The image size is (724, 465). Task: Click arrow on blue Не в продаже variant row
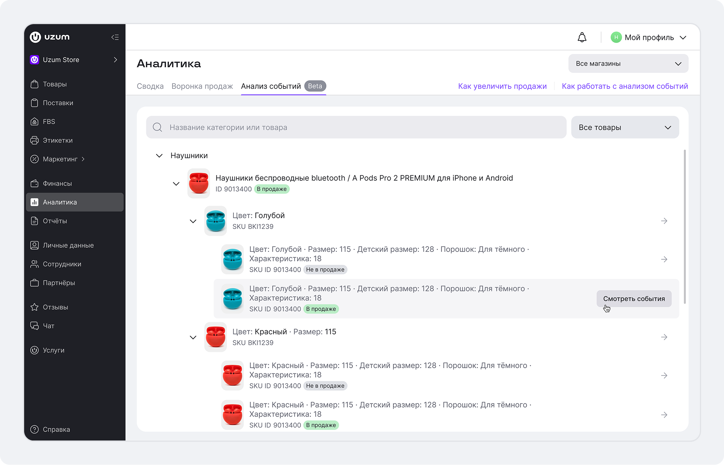coord(664,259)
